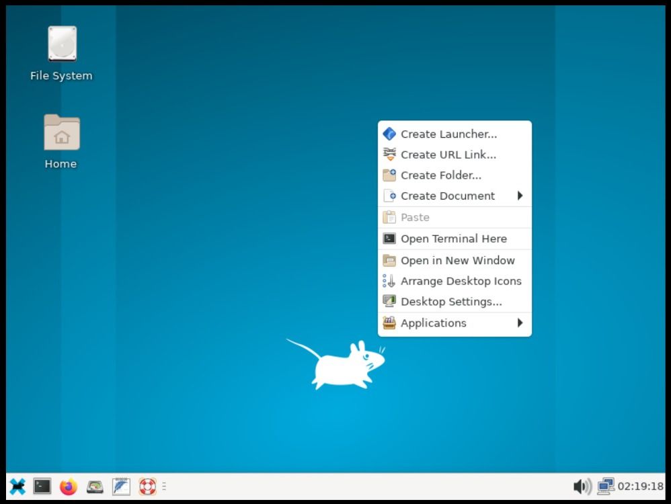This screenshot has height=504, width=671.
Task: Open the text editor from the taskbar
Action: [x=121, y=486]
